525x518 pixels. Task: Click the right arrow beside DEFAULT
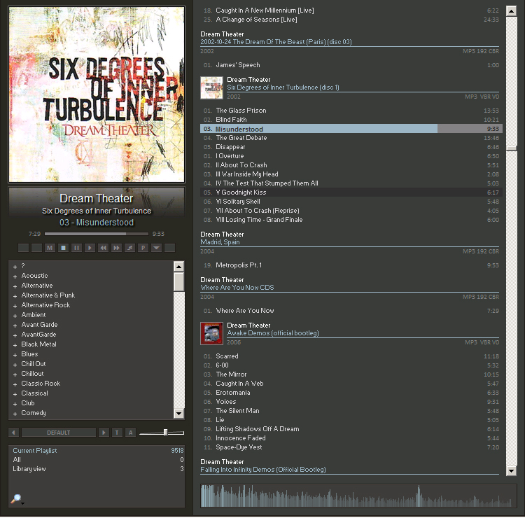coord(104,433)
